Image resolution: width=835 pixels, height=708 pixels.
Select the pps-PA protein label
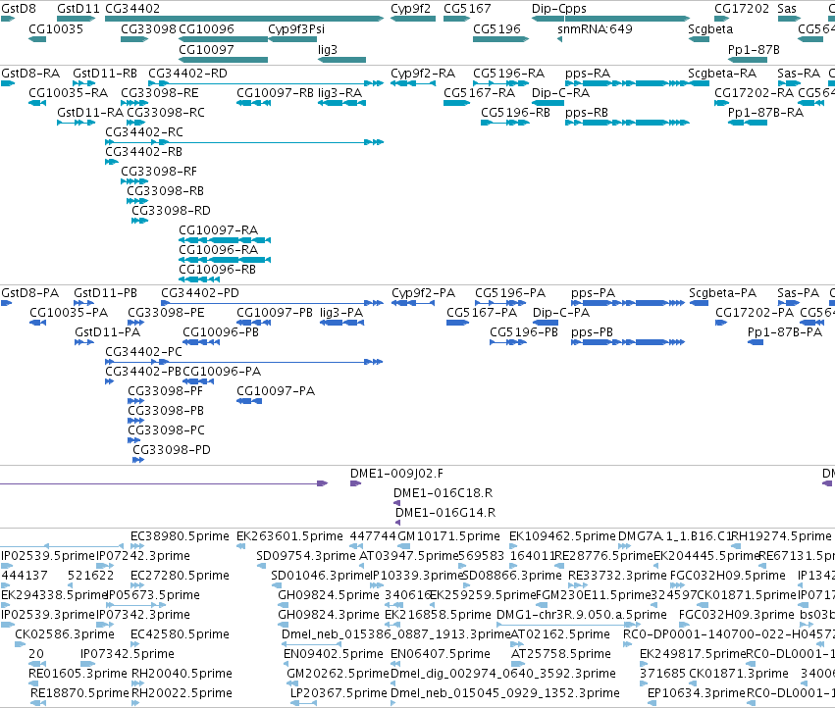tap(593, 293)
